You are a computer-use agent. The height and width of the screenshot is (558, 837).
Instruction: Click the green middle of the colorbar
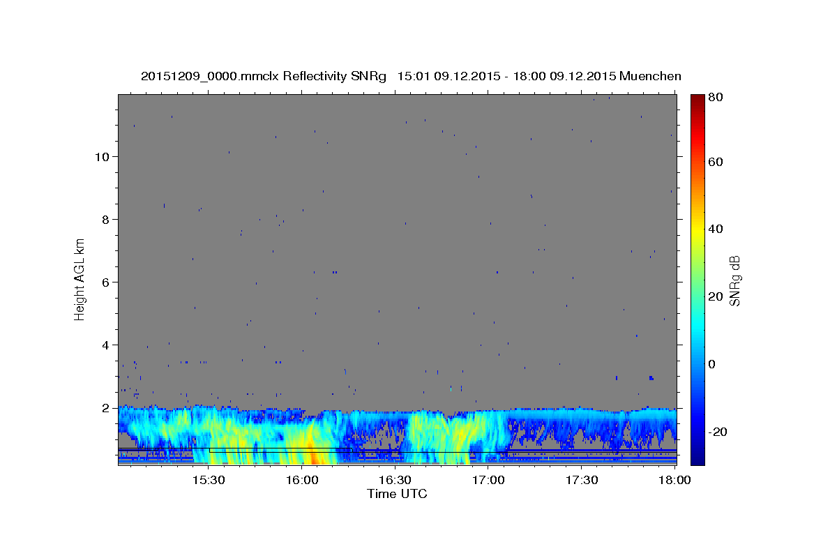pos(697,279)
